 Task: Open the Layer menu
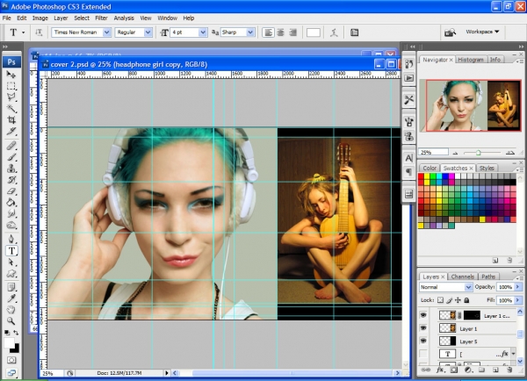tap(61, 18)
